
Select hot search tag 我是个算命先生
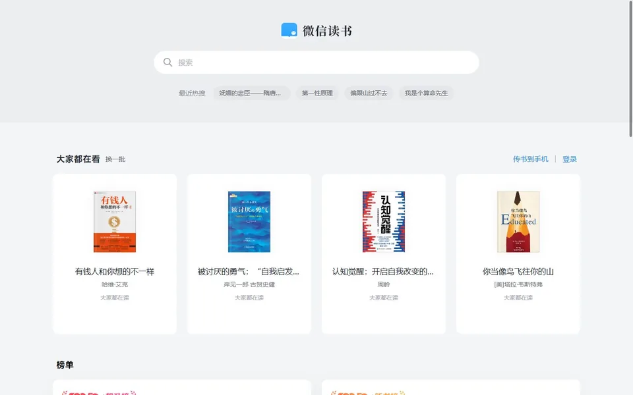point(427,93)
